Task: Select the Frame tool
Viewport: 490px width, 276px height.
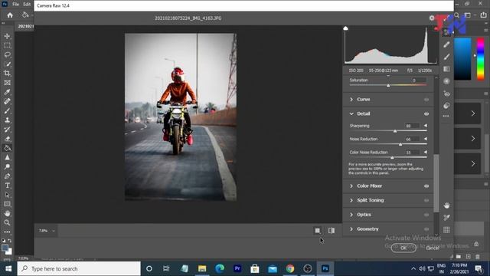Action: pos(7,83)
